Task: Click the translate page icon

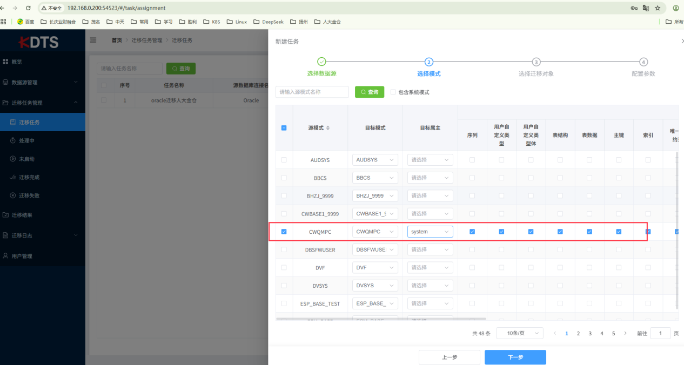Action: [x=646, y=8]
